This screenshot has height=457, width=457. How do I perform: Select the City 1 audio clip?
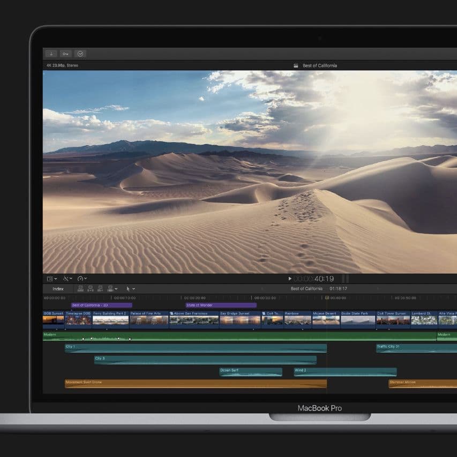coord(196,348)
